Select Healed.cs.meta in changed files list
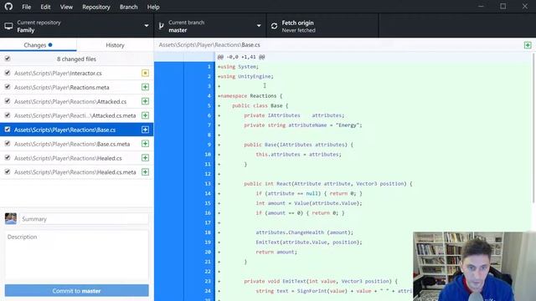This screenshot has height=301, width=536. [x=76, y=172]
